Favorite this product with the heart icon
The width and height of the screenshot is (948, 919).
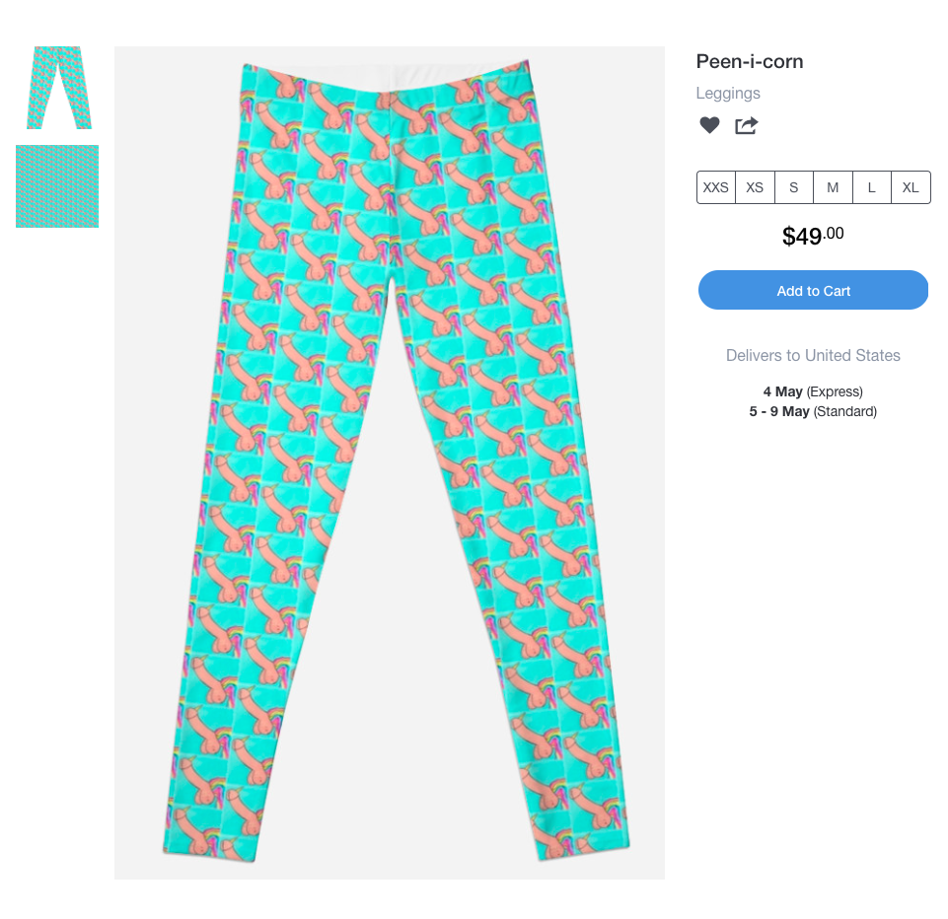click(x=709, y=125)
